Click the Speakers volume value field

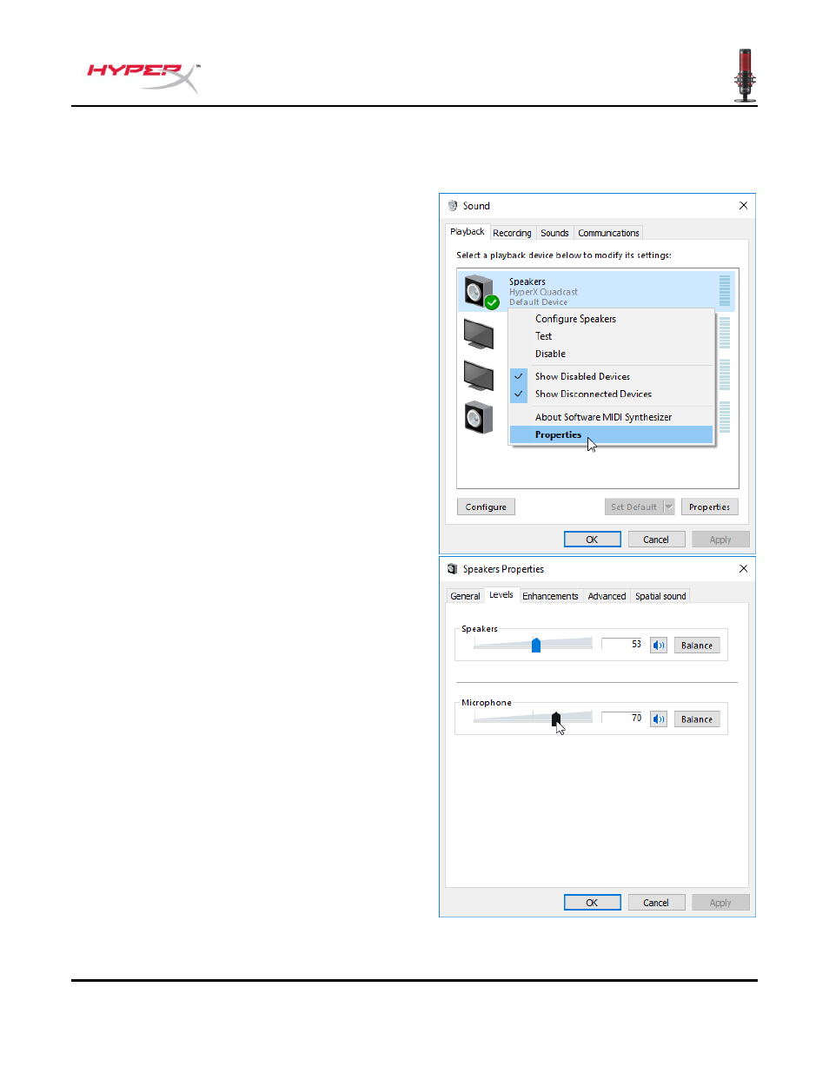tap(623, 645)
